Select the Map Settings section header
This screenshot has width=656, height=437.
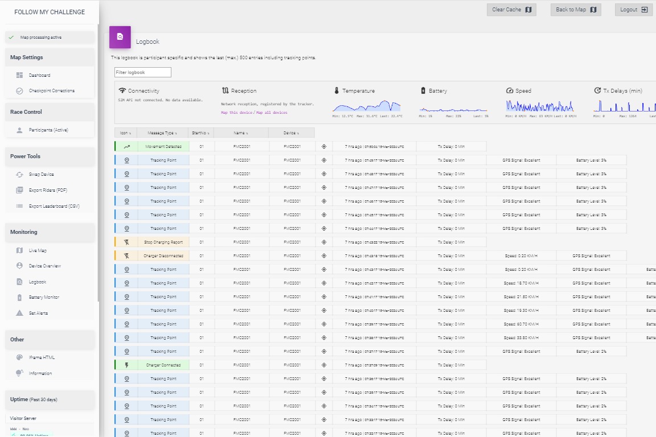50,57
